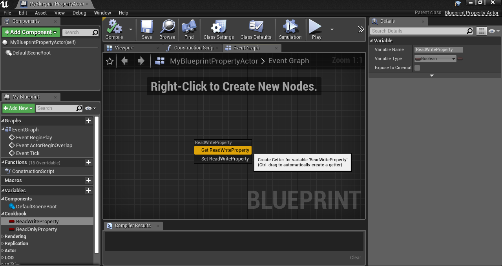The image size is (502, 266).
Task: Click the Compile toolbar icon
Action: coord(114,30)
